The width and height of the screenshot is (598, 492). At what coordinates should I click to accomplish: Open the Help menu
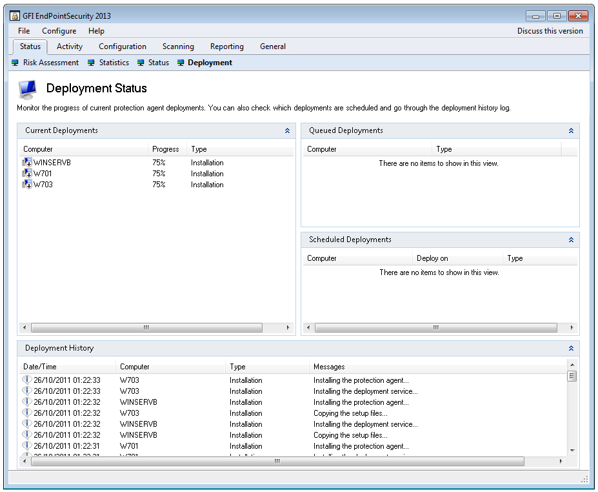coord(96,31)
